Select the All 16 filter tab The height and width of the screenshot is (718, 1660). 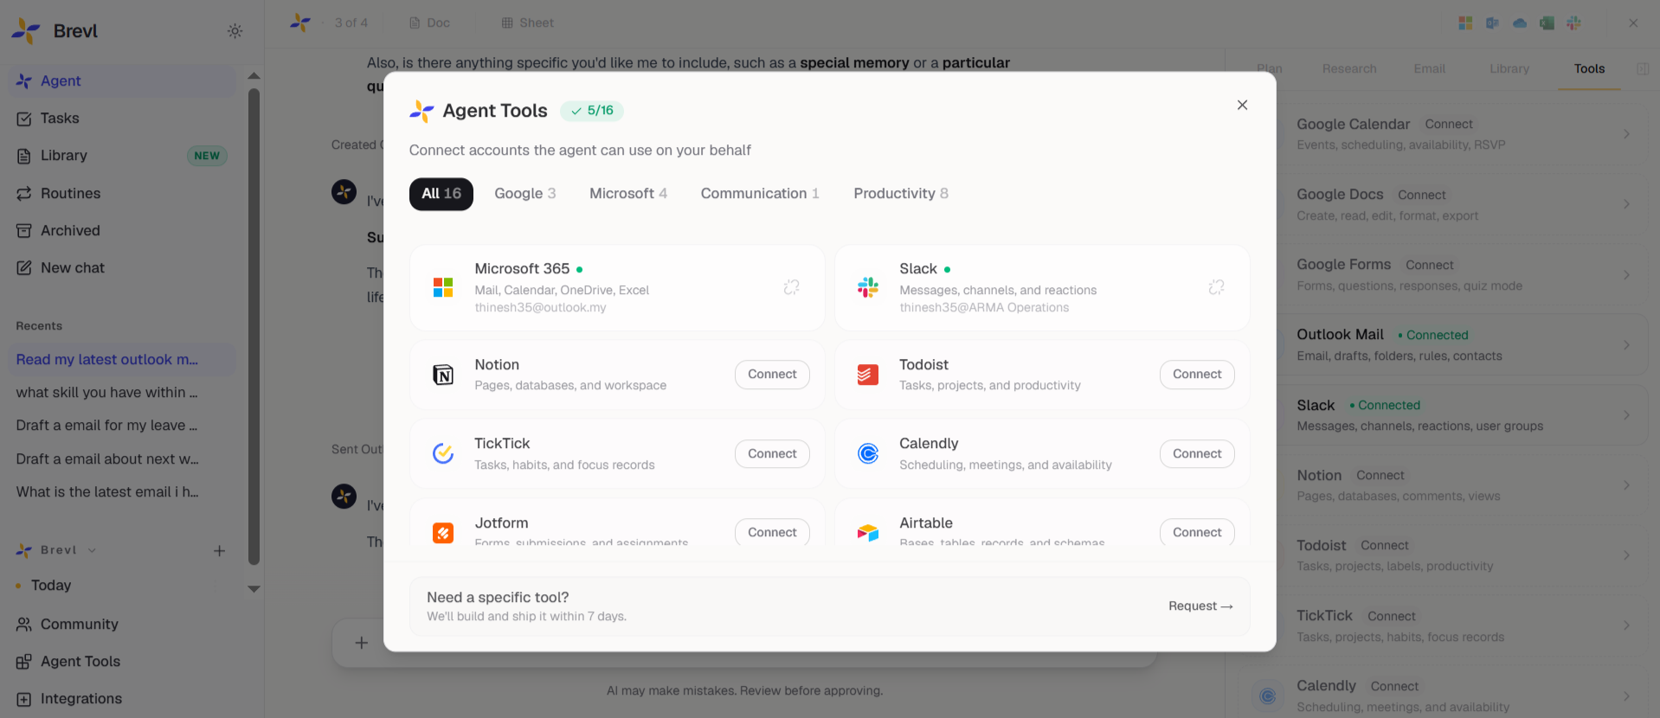point(441,194)
